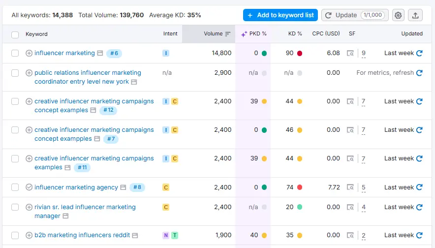
Task: Toggle the select-all checkbox in header
Action: point(15,34)
